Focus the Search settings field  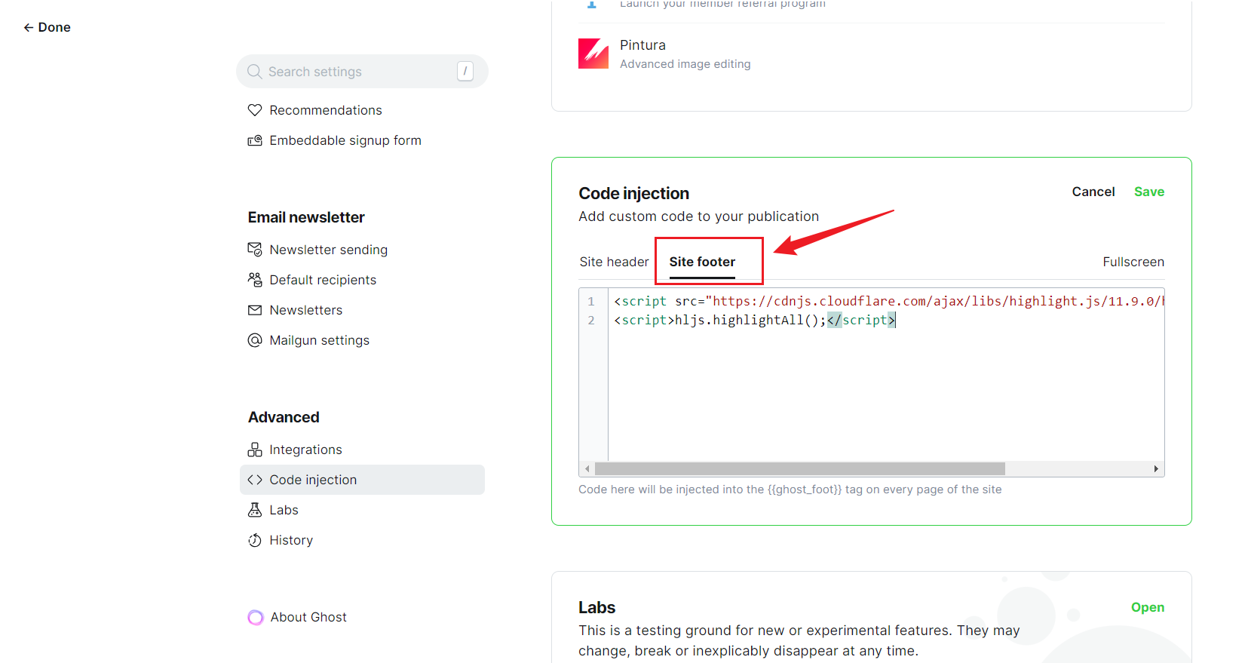point(354,72)
